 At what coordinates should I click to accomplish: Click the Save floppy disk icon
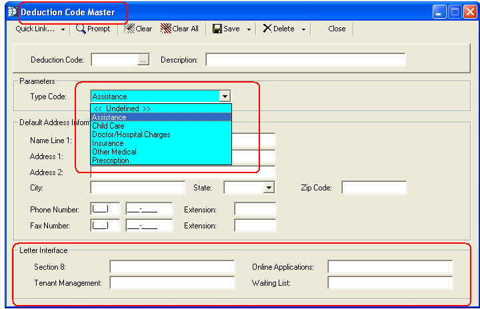coord(217,29)
